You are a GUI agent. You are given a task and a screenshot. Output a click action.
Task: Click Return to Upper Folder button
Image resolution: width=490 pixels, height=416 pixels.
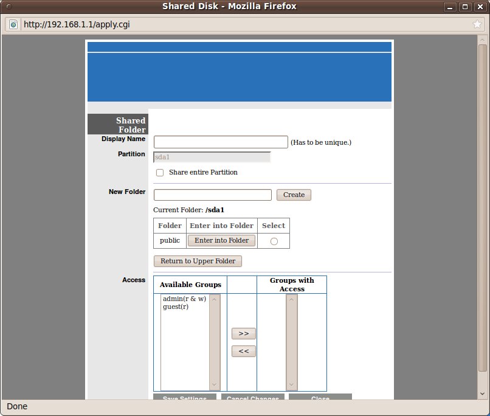(198, 261)
